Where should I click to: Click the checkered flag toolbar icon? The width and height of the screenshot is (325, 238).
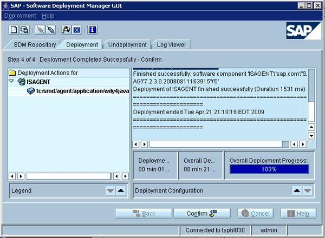pyautogui.click(x=66, y=30)
